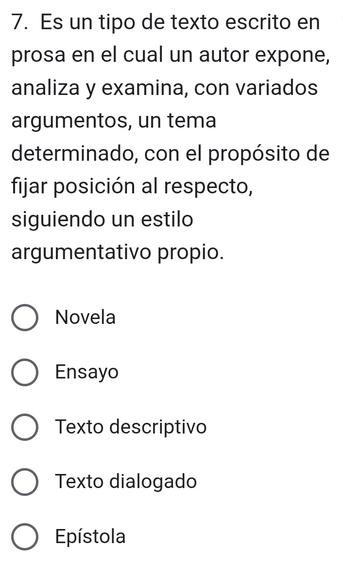Mark the Texto descriptivo radio button

point(24,427)
